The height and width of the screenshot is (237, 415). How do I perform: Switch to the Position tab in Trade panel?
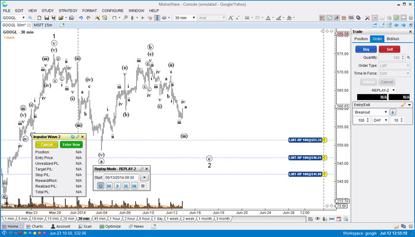361,39
